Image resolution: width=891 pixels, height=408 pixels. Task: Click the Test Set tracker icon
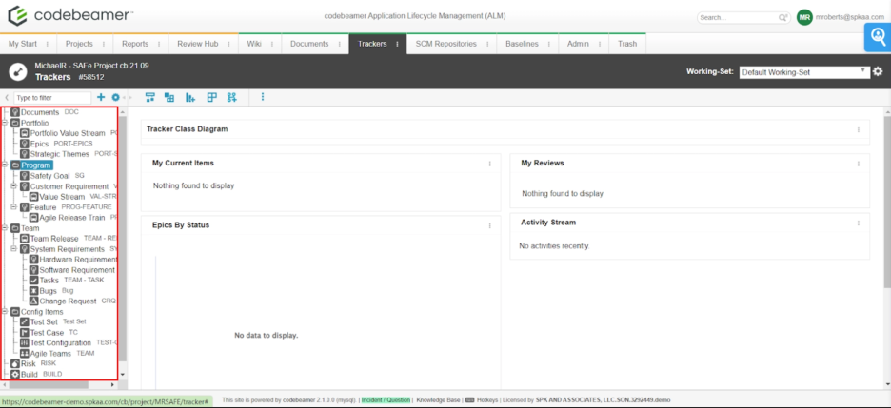pos(25,321)
